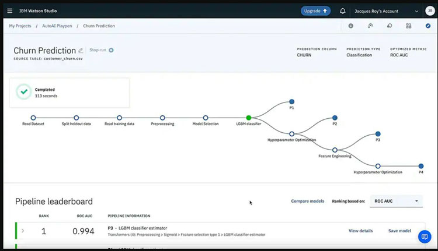Select the Feature Engineering node

tap(335, 150)
